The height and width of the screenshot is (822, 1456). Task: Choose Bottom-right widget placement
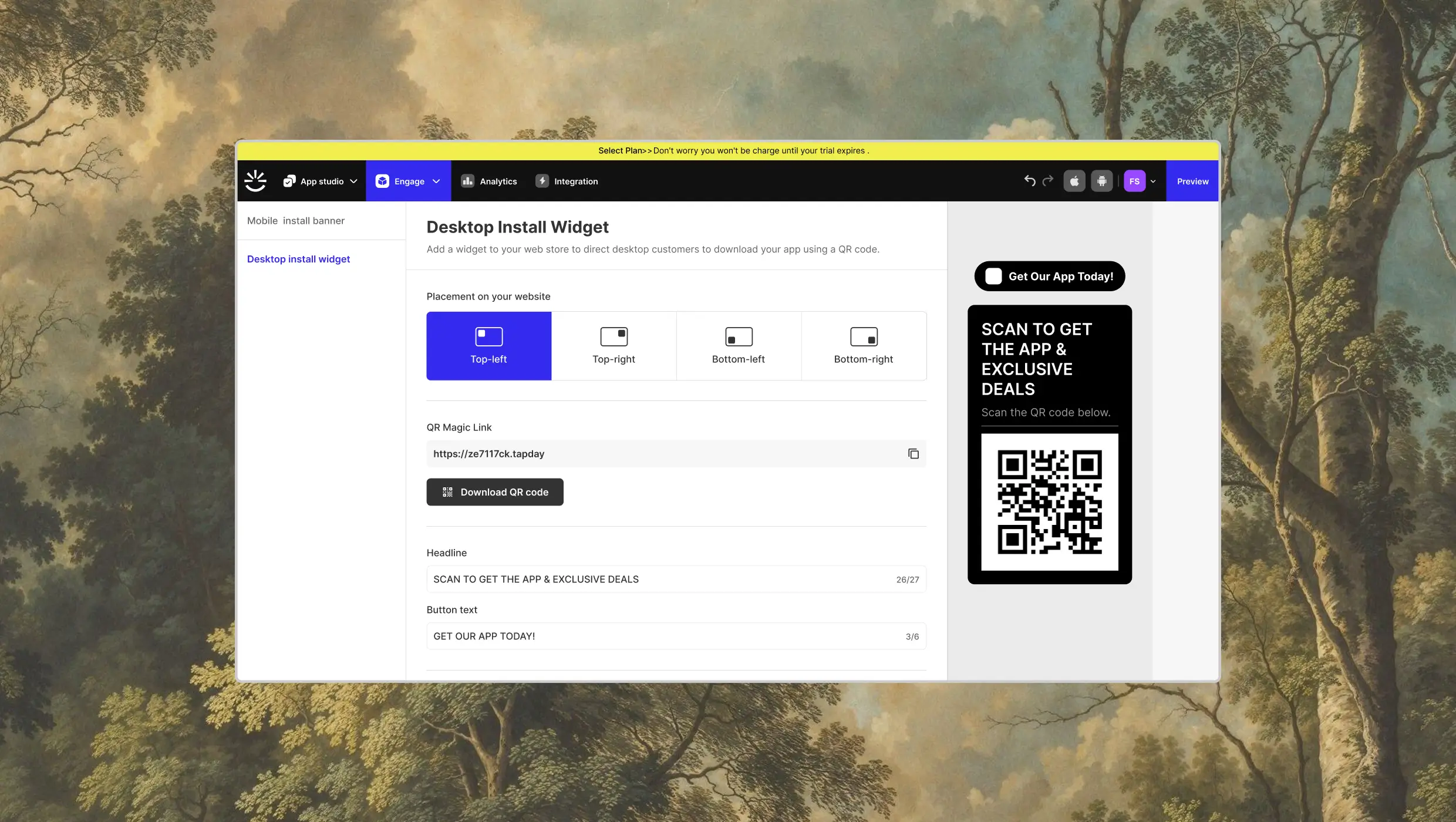864,346
